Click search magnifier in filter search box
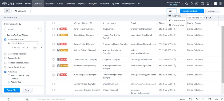 click(x=39, y=29)
